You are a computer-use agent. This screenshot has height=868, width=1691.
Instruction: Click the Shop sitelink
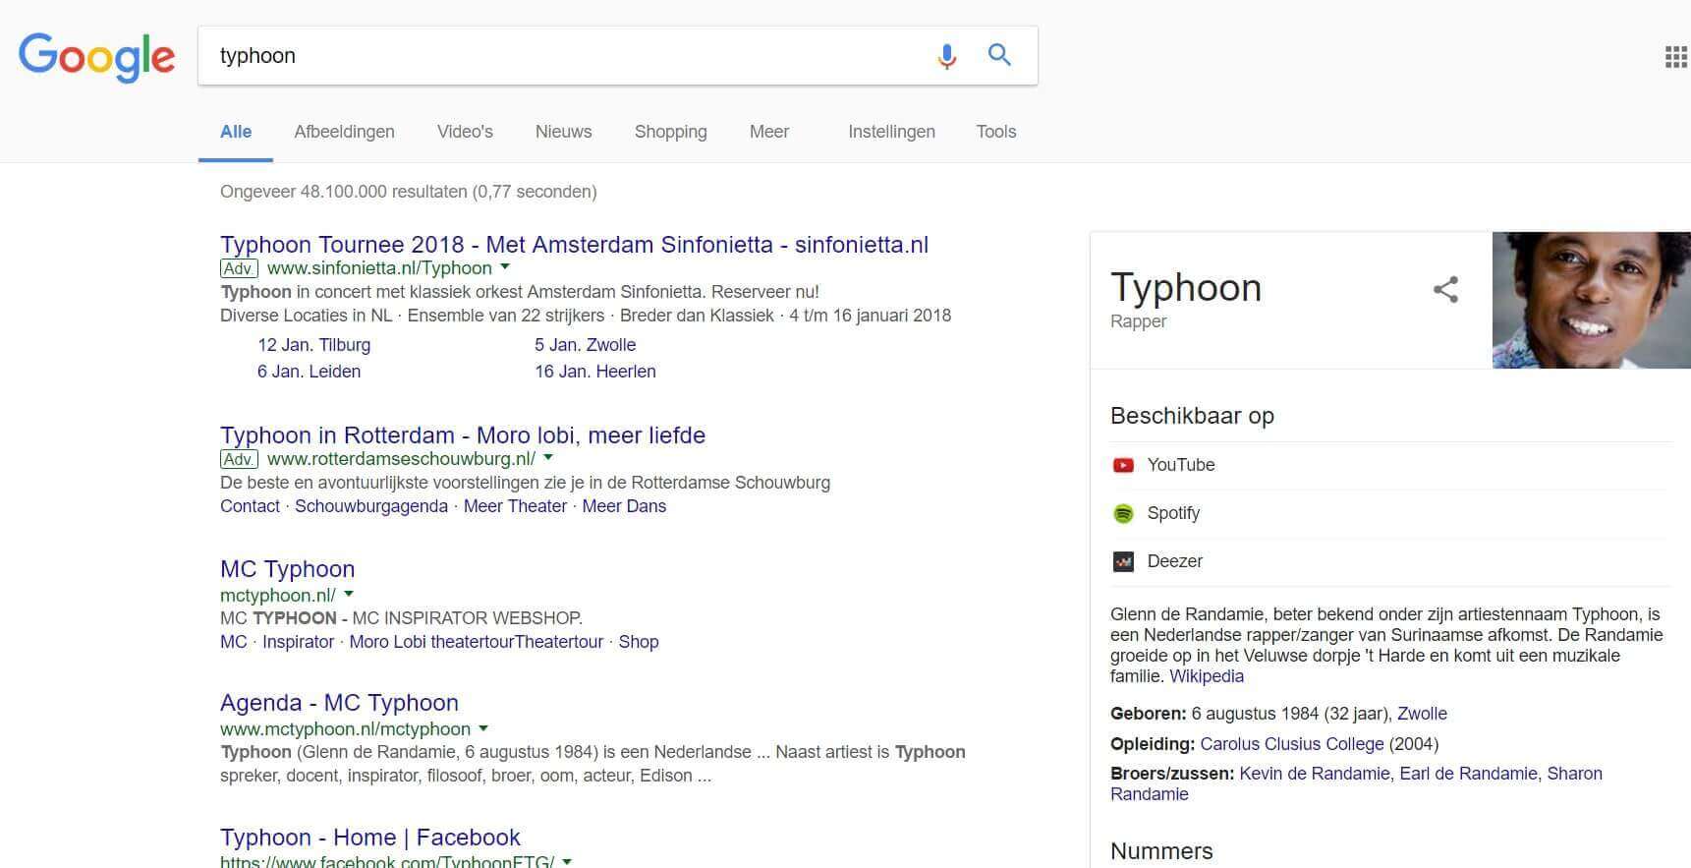coord(639,642)
